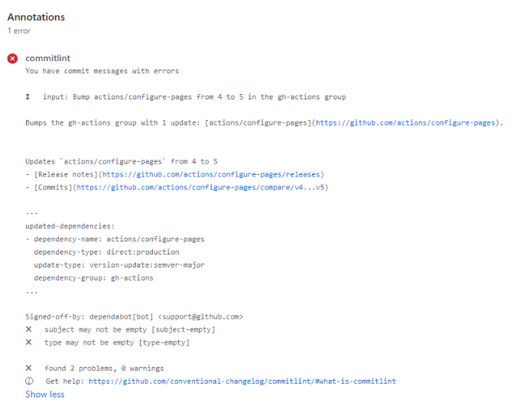
Task: Click the Annotations heading
Action: click(36, 17)
